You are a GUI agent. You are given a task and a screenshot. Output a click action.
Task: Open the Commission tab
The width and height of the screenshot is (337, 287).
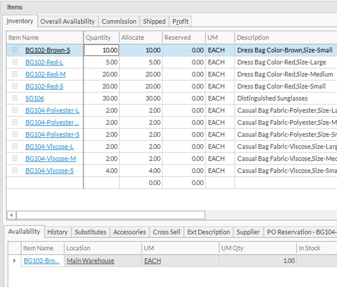click(119, 21)
